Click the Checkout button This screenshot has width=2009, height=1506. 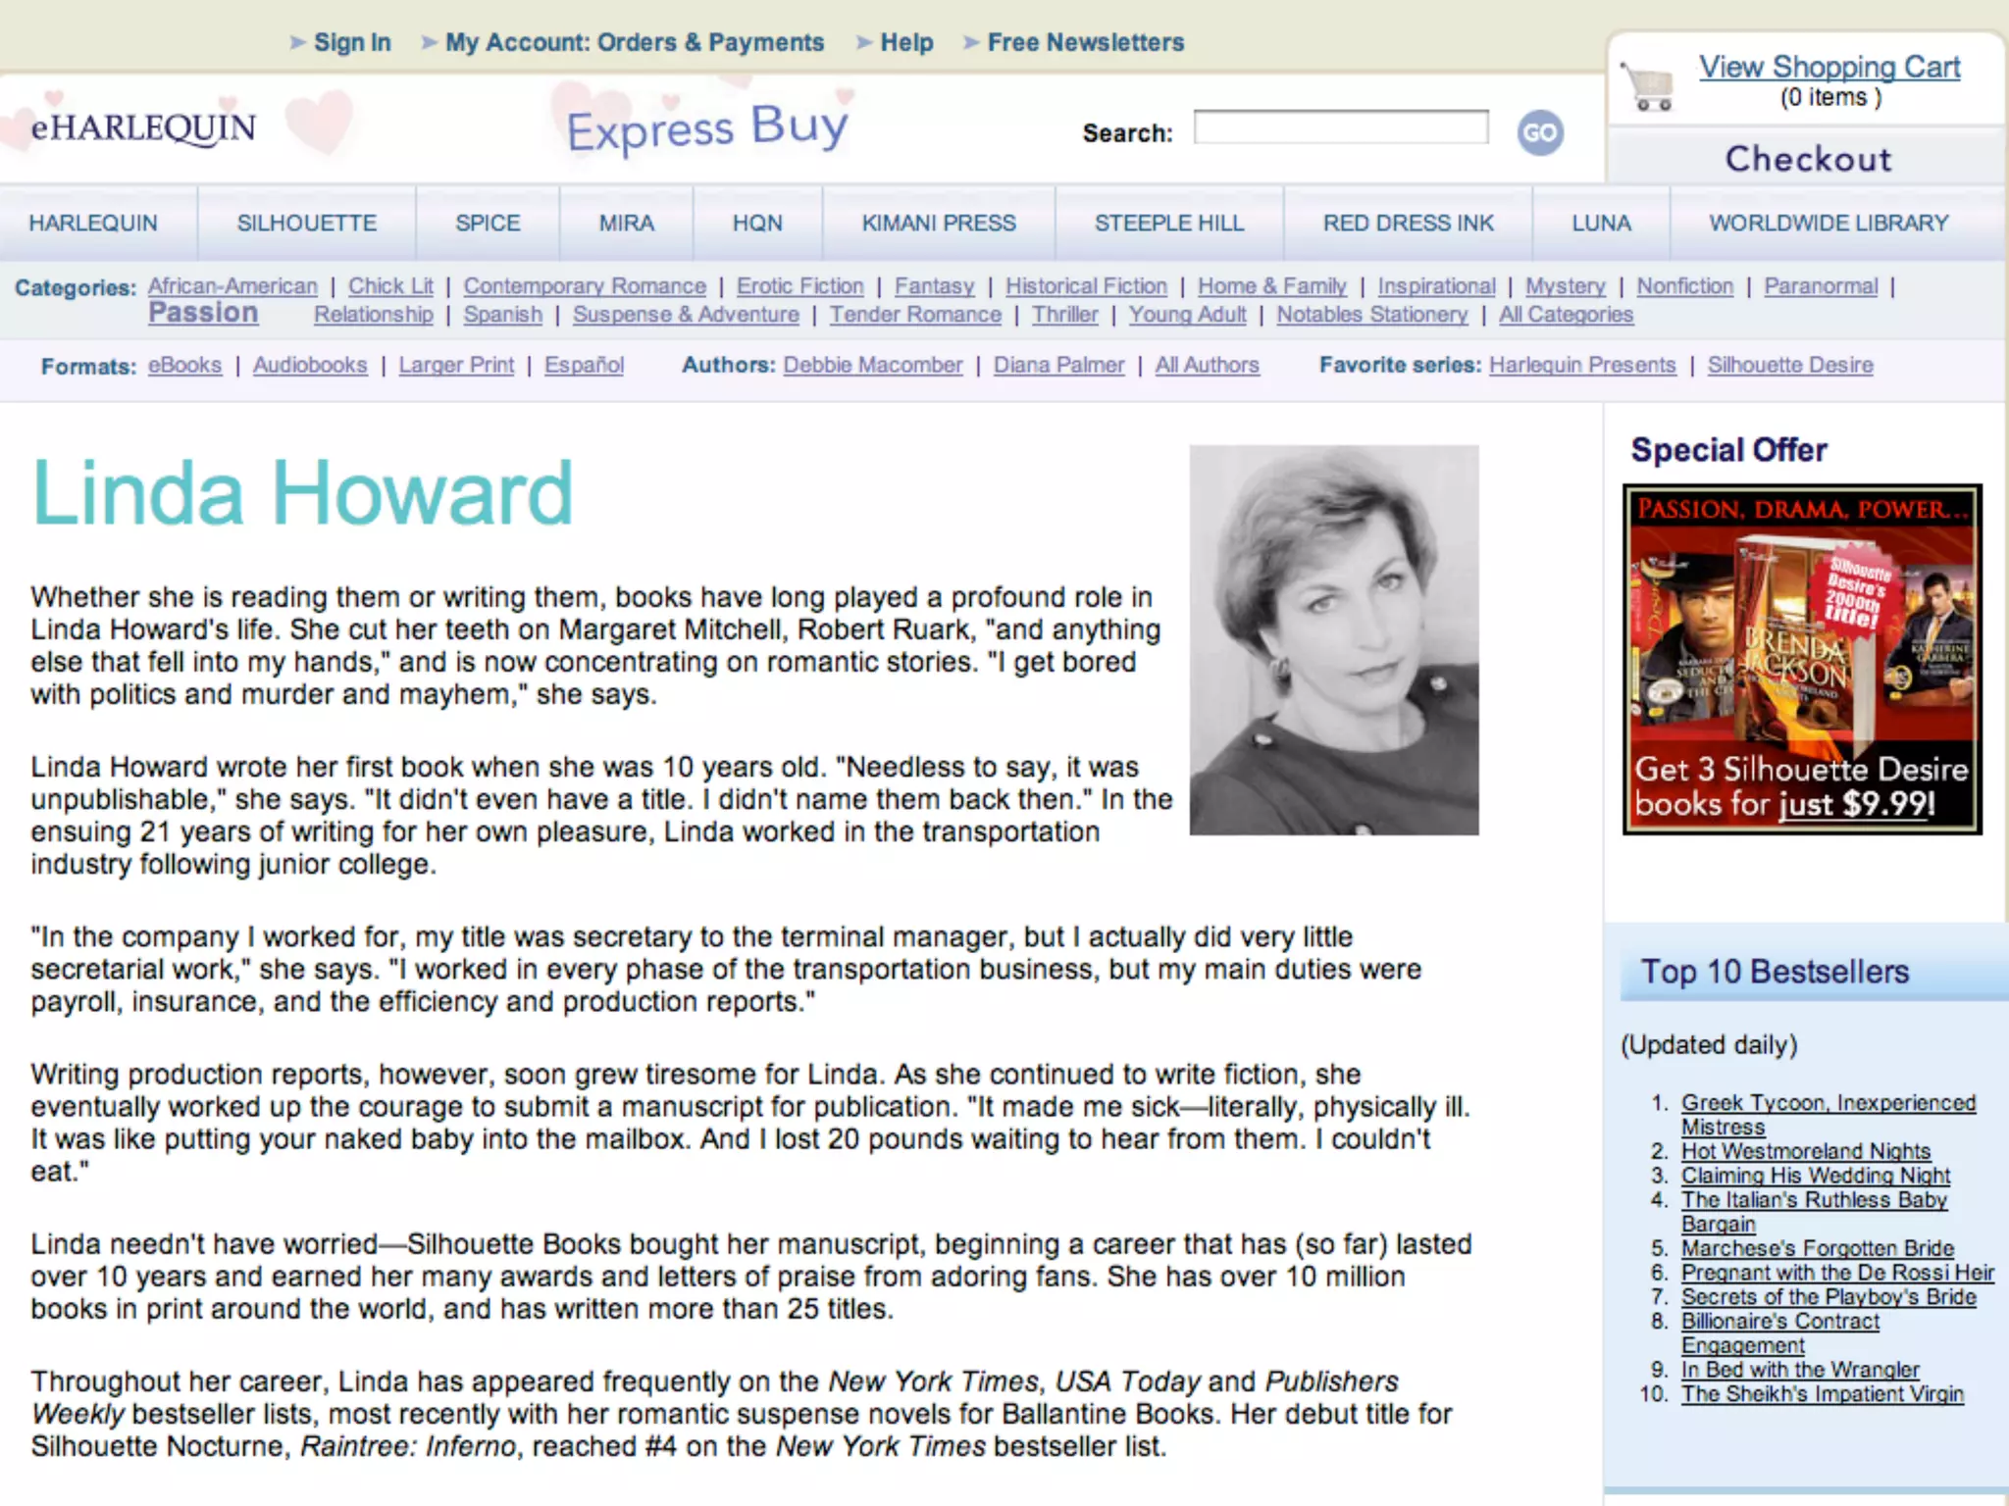(1808, 159)
